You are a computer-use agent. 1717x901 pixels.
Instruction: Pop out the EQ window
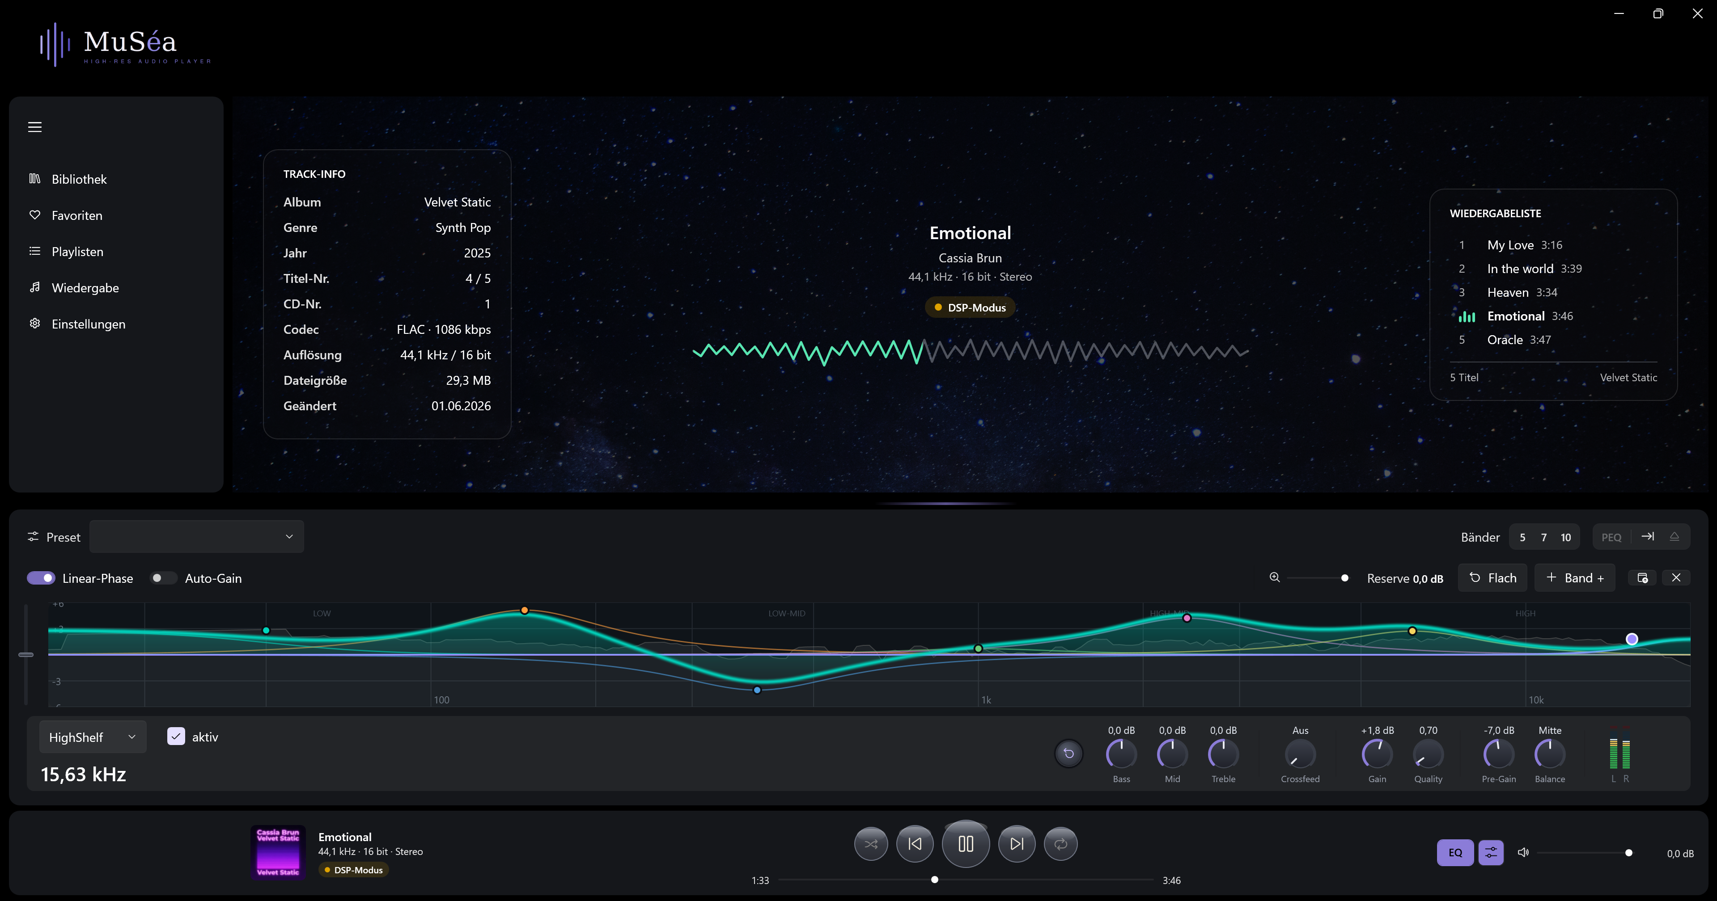pos(1642,578)
